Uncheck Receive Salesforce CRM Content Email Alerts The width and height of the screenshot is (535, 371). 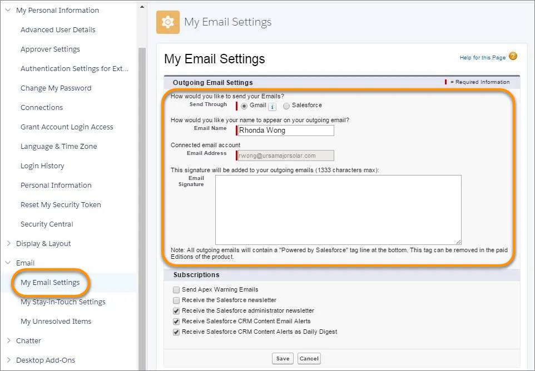(x=176, y=322)
